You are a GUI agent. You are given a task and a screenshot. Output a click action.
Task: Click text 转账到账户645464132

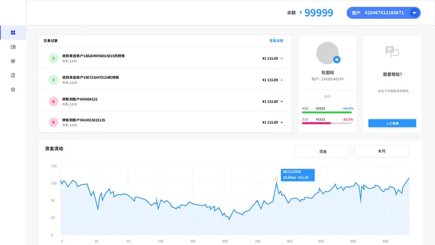tap(80, 99)
